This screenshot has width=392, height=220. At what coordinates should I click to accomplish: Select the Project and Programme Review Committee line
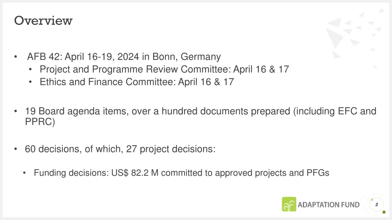click(164, 70)
